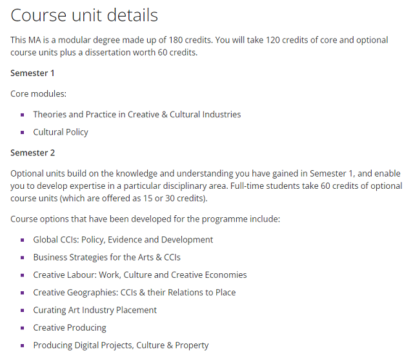The width and height of the screenshot is (413, 357).
Task: Click the bullet next to Creative Producing
Action: [x=23, y=328]
